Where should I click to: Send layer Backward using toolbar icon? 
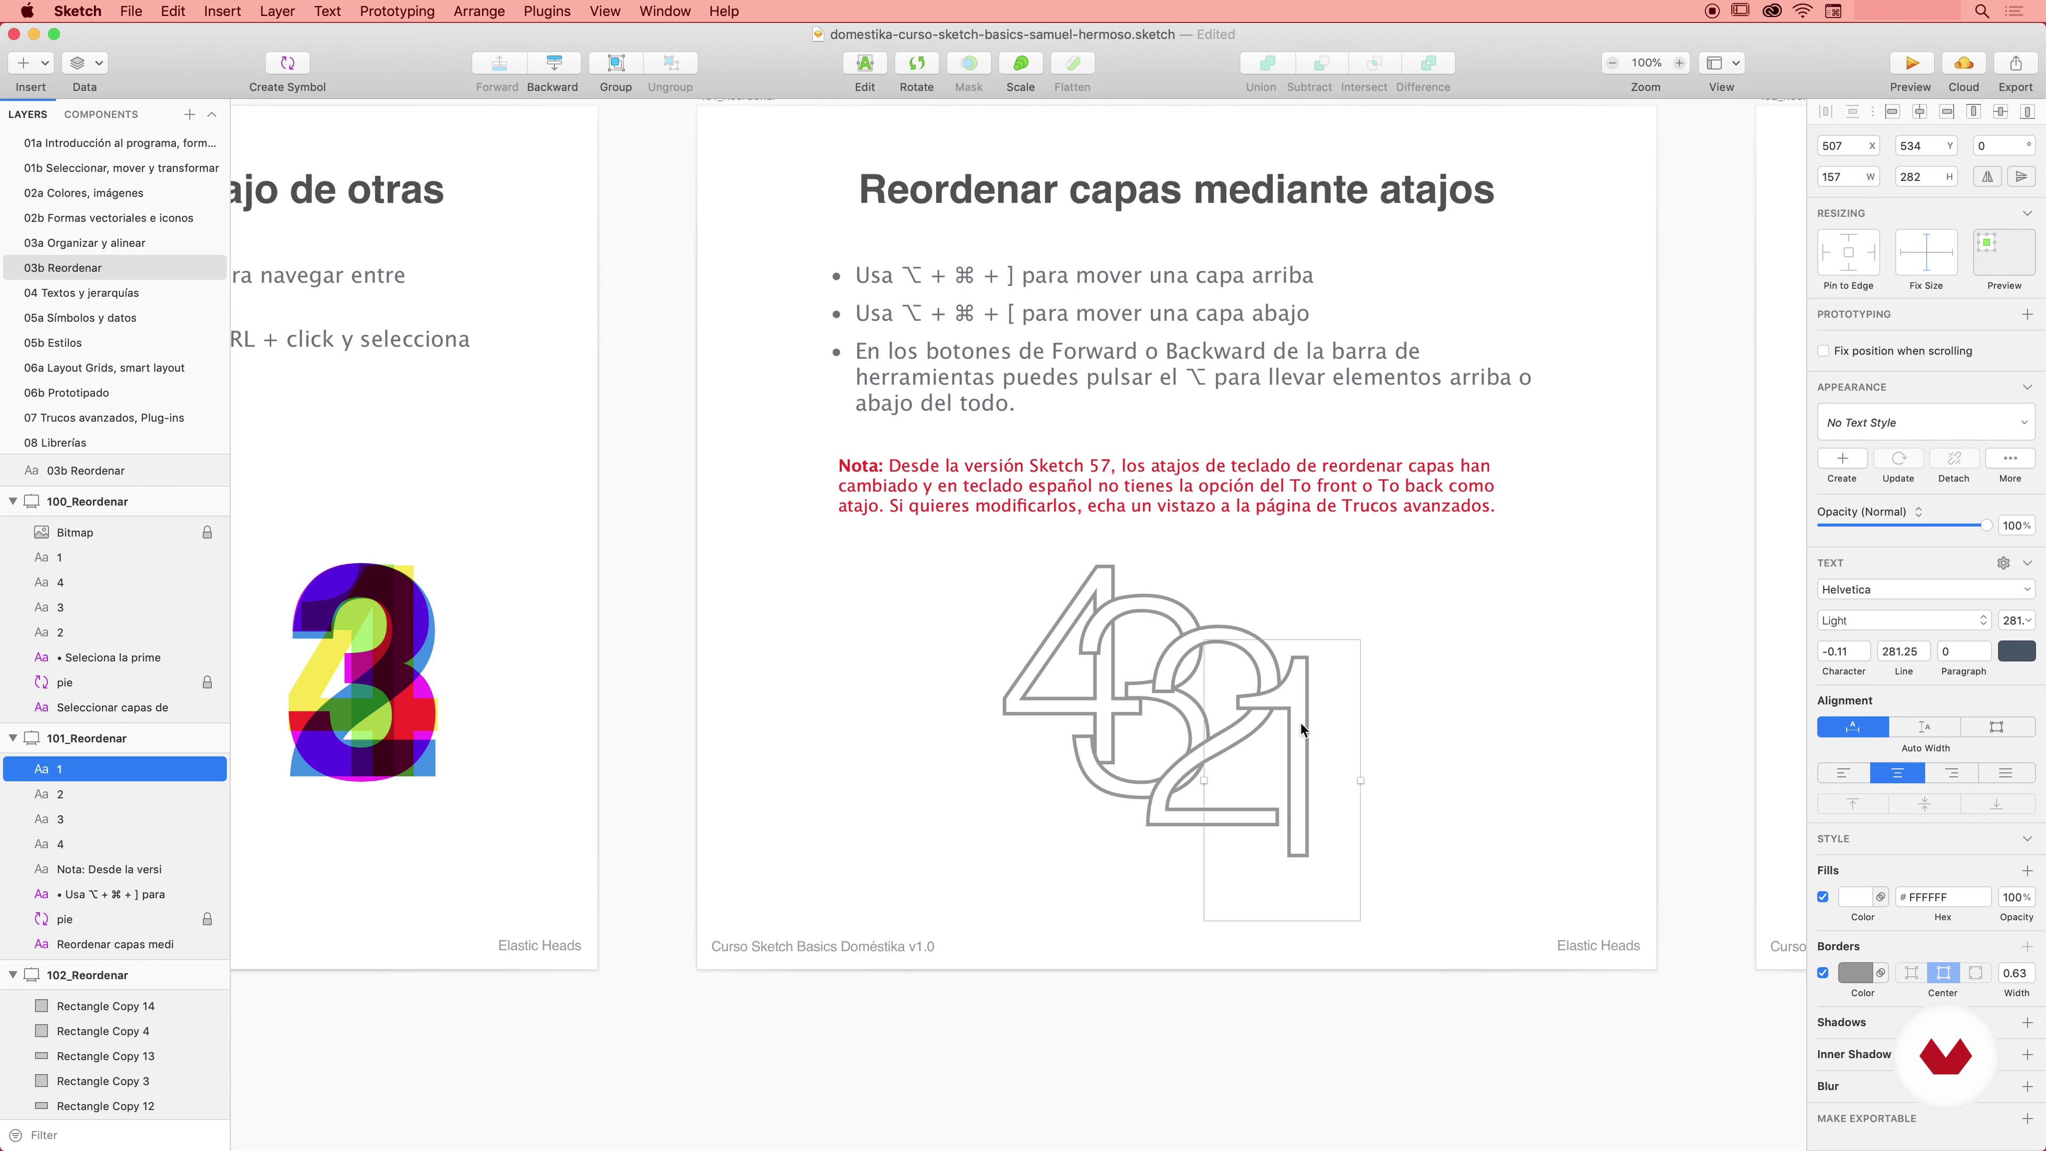(554, 63)
